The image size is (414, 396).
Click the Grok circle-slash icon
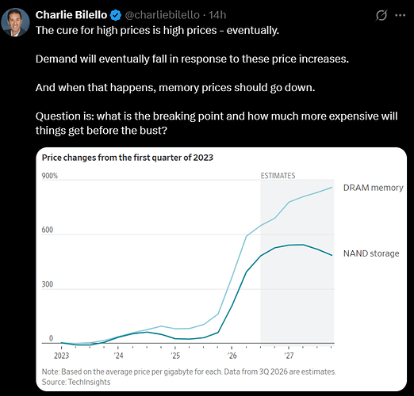(x=381, y=15)
